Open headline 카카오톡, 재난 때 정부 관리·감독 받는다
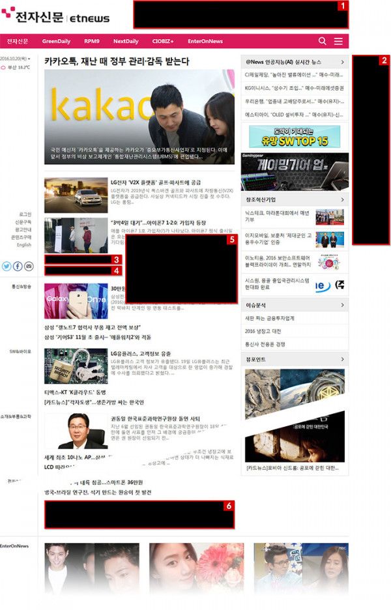The image size is (391, 610). pyautogui.click(x=117, y=61)
